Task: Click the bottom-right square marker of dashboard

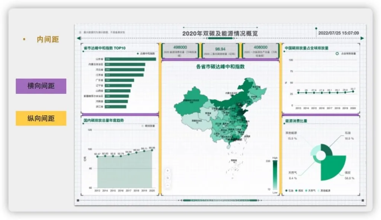Action: 362,200
